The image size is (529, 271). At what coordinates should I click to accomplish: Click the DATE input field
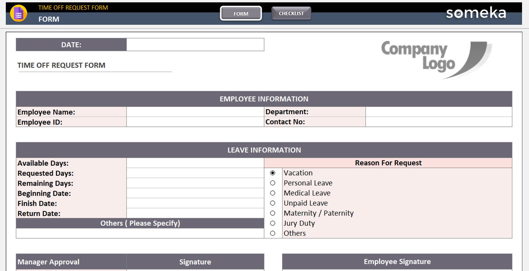(x=195, y=45)
